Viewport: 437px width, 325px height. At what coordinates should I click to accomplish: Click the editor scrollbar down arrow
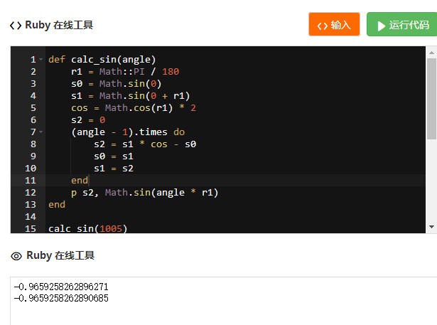click(x=431, y=227)
